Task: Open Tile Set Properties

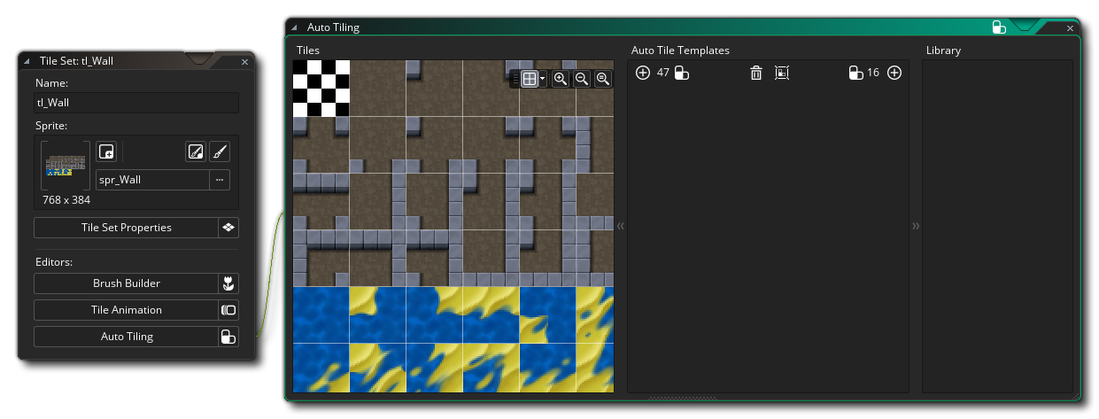Action: click(x=127, y=228)
